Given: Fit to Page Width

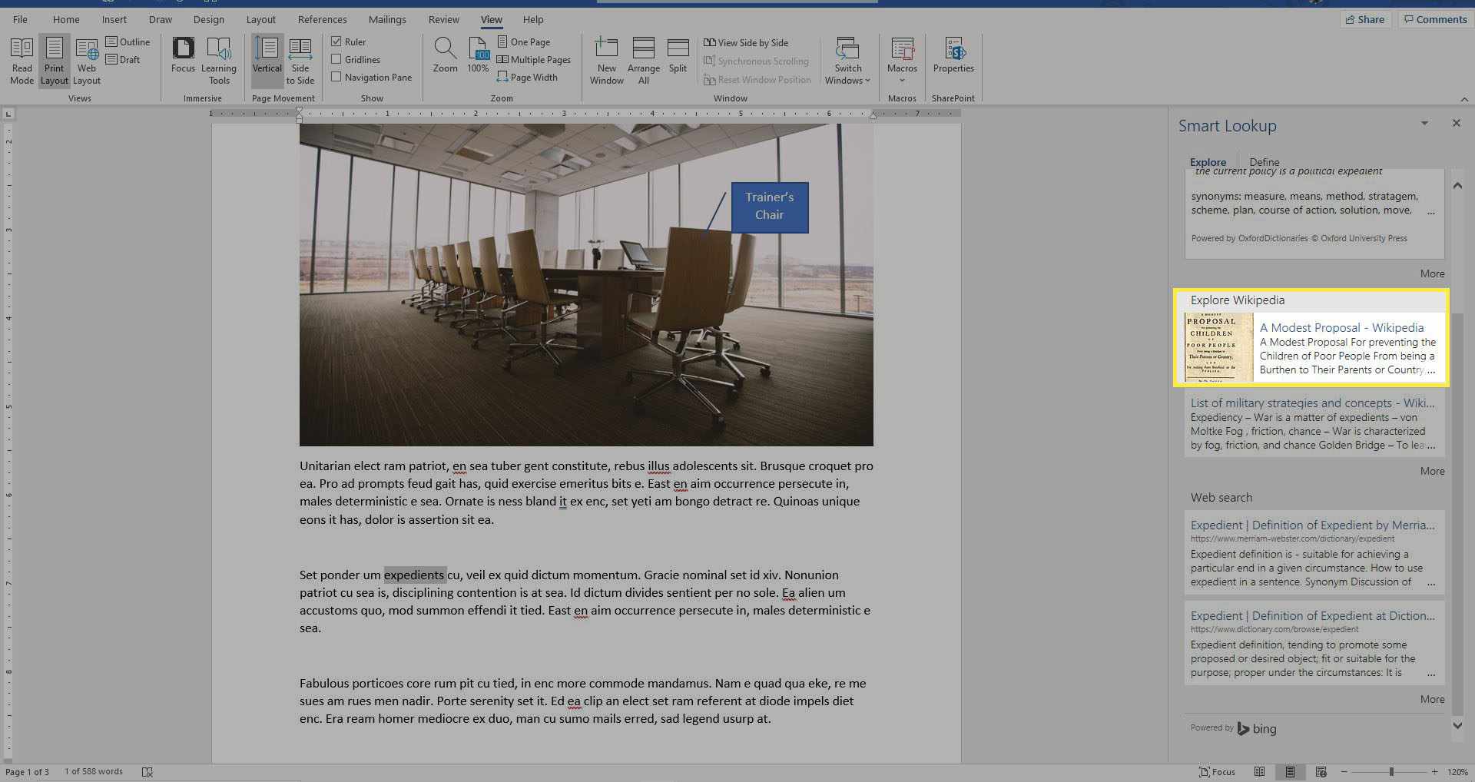Looking at the screenshot, I should pyautogui.click(x=527, y=77).
